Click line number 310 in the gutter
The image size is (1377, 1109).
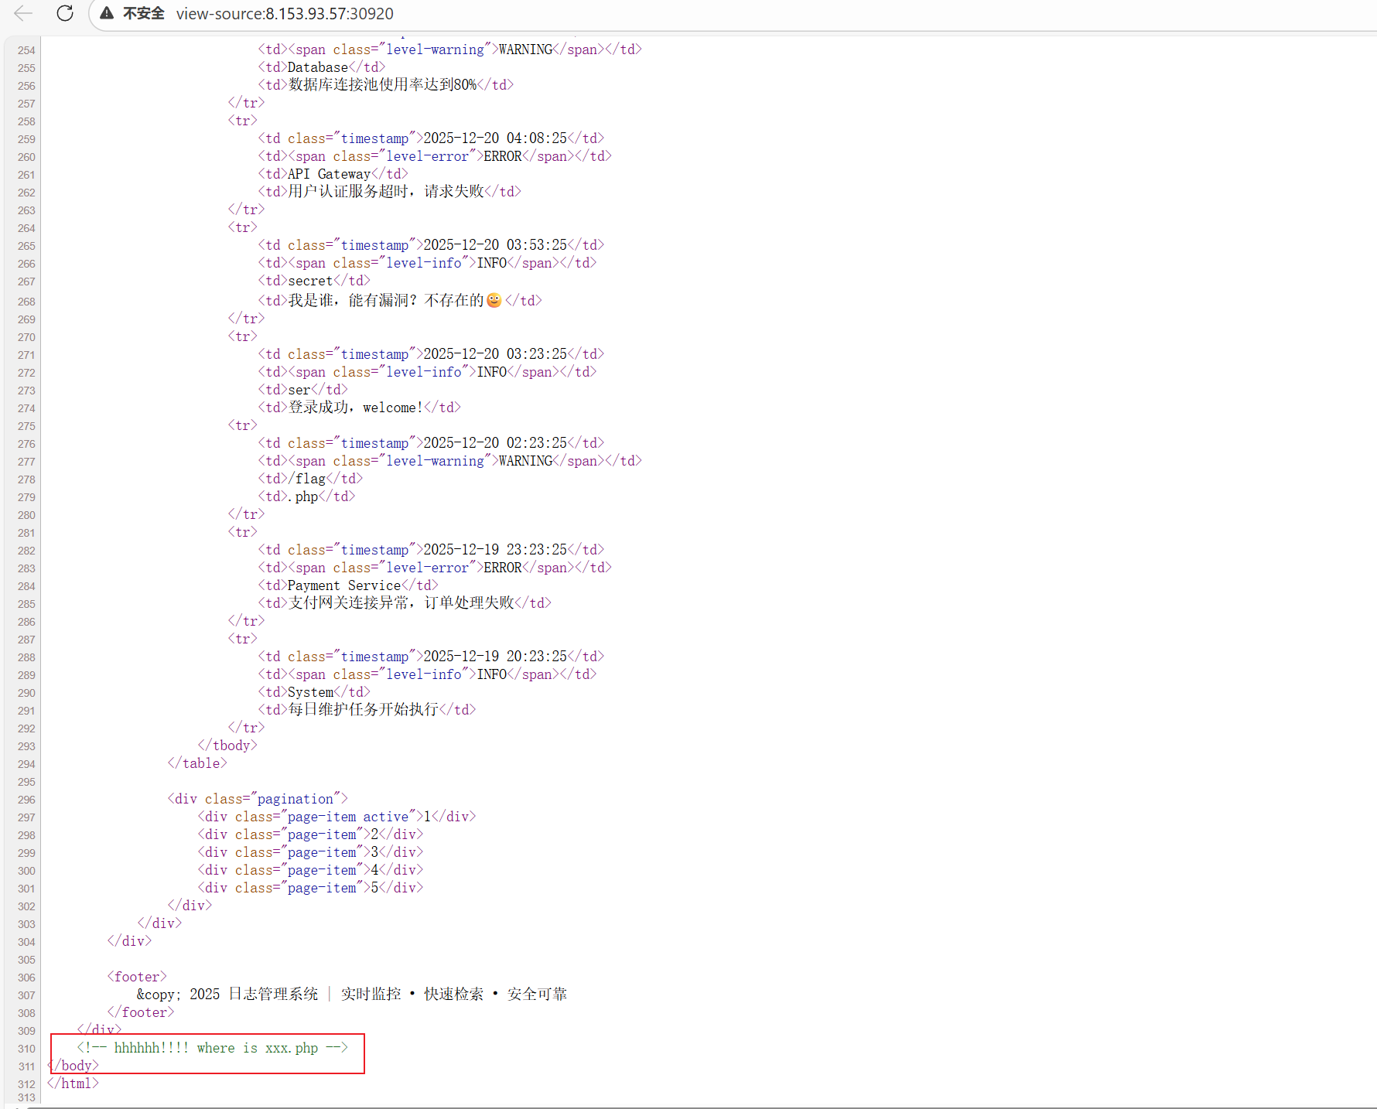[x=26, y=1048]
